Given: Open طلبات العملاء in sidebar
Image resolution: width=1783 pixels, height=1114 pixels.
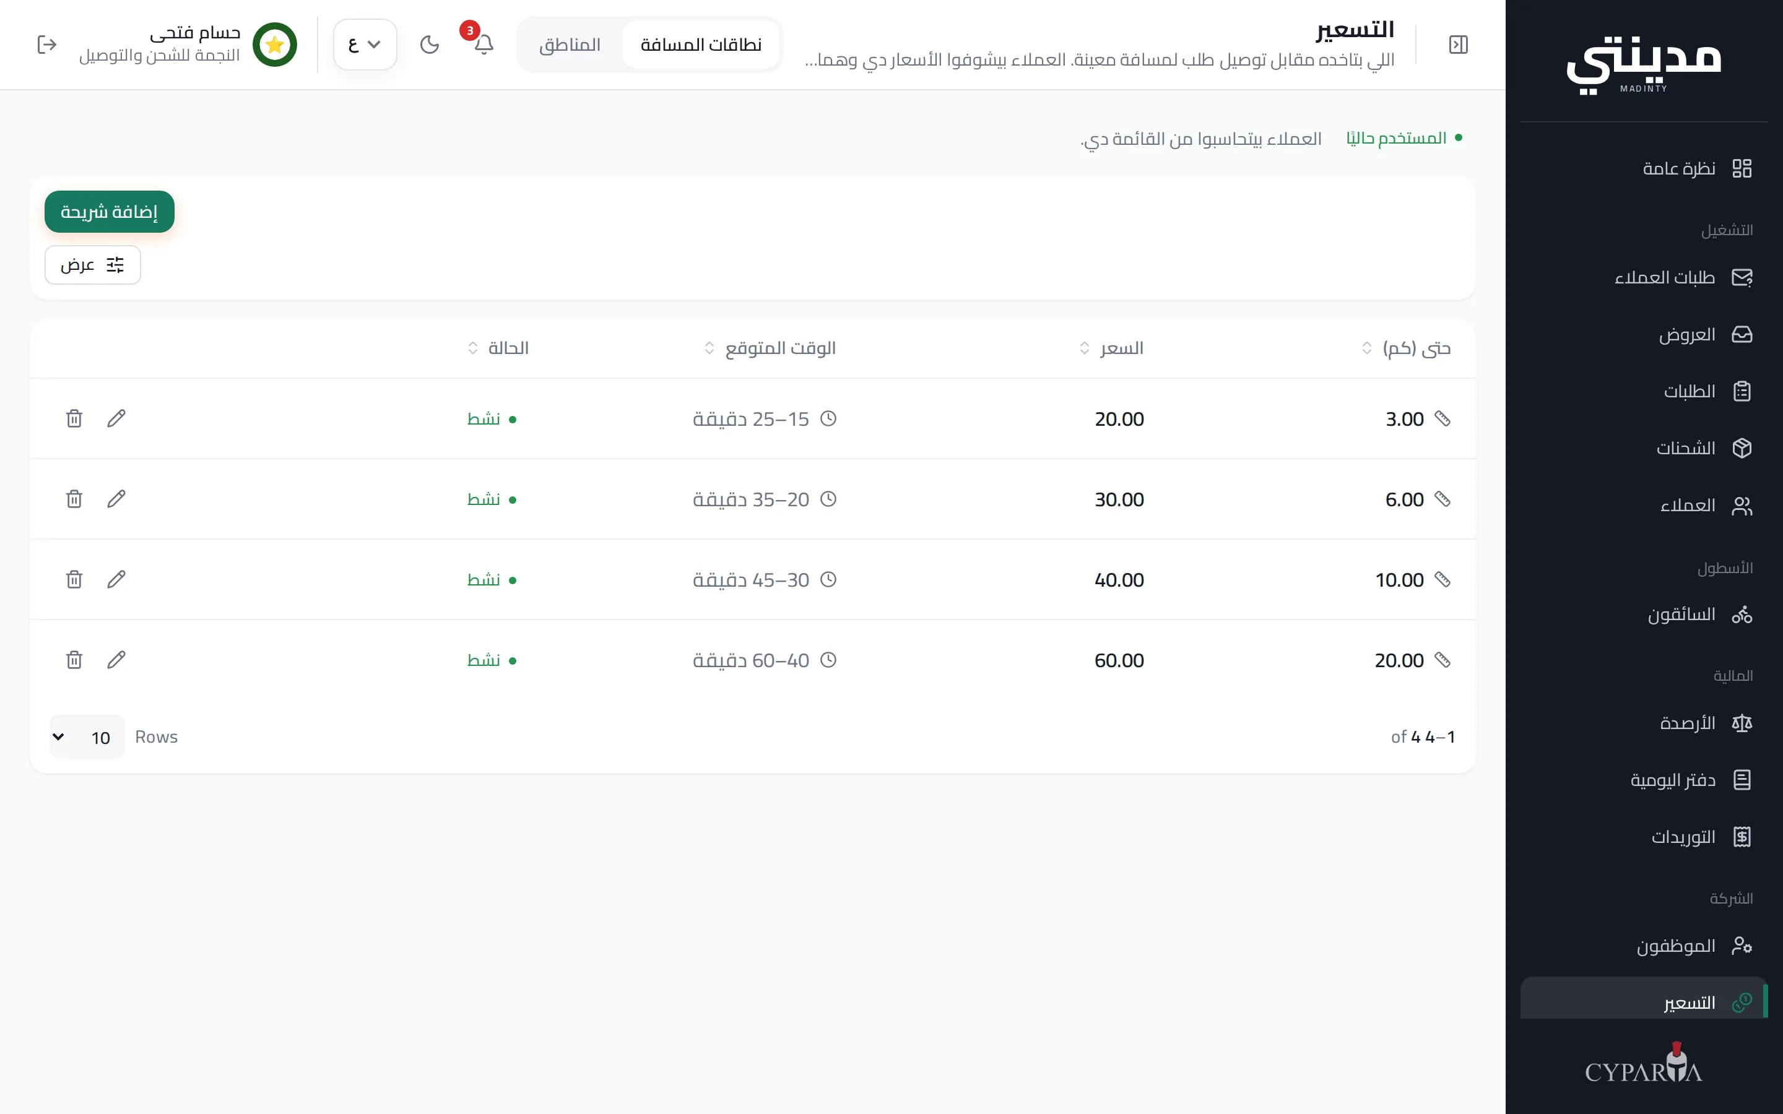Looking at the screenshot, I should 1644,278.
